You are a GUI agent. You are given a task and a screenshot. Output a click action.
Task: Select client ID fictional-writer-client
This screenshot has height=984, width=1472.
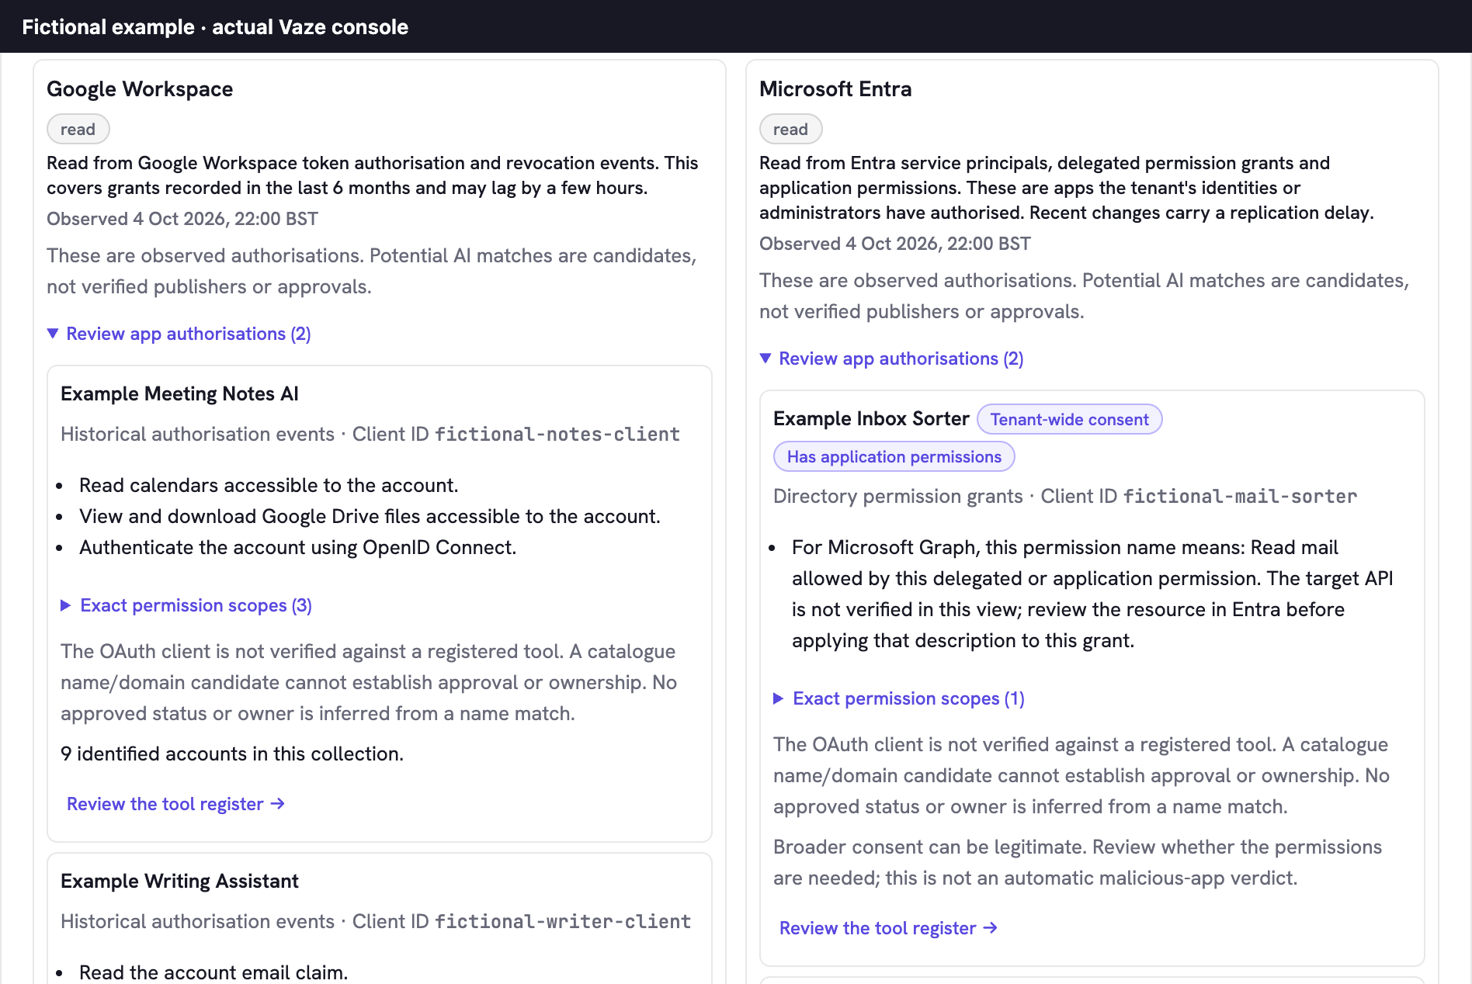[x=563, y=921]
